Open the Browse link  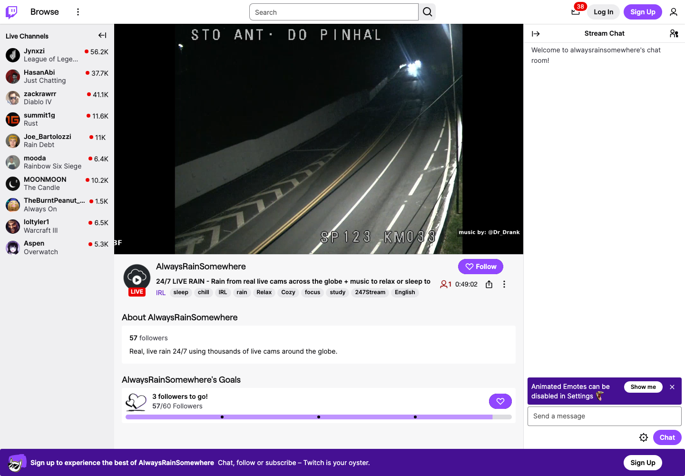coord(45,12)
